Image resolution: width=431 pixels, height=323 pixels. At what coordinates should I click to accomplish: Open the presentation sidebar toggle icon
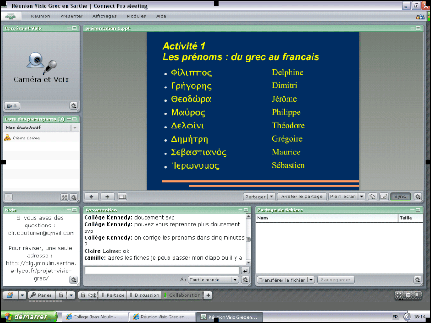click(122, 197)
